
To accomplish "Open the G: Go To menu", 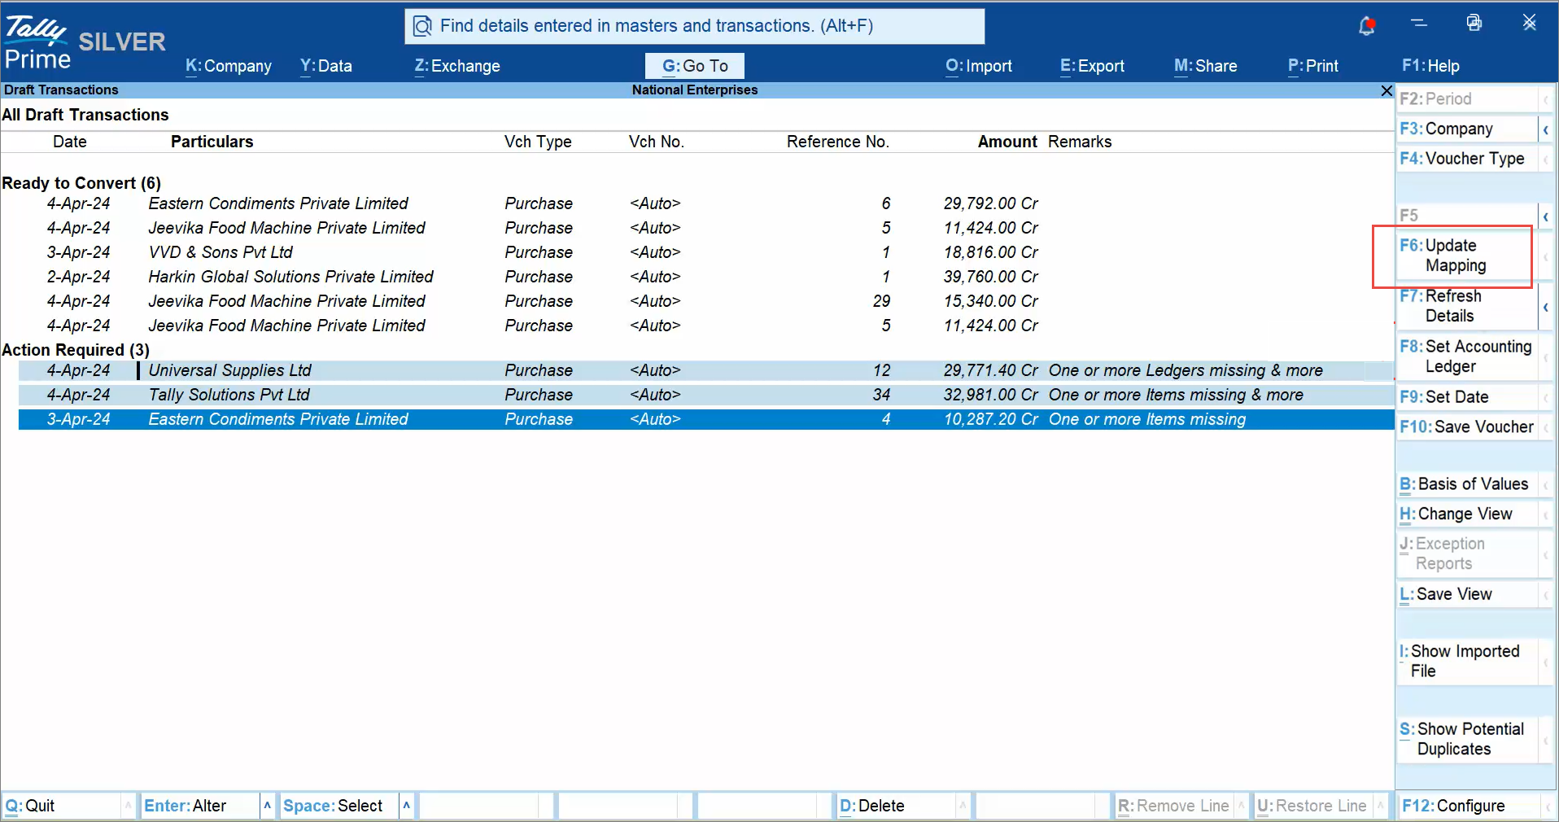I will [x=695, y=66].
